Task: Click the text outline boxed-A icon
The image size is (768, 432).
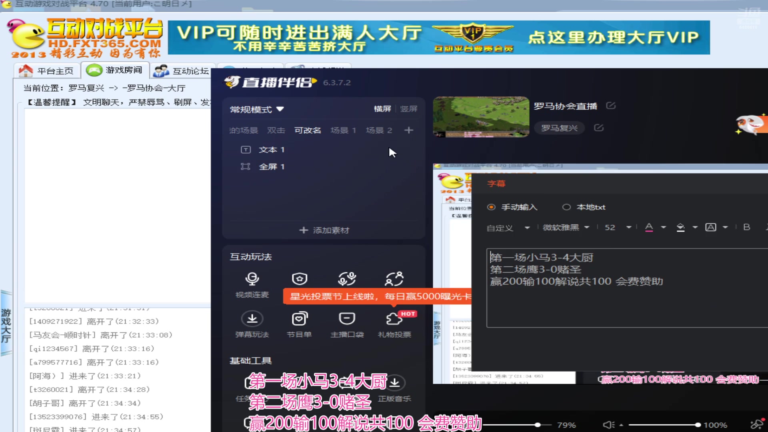Action: point(711,227)
